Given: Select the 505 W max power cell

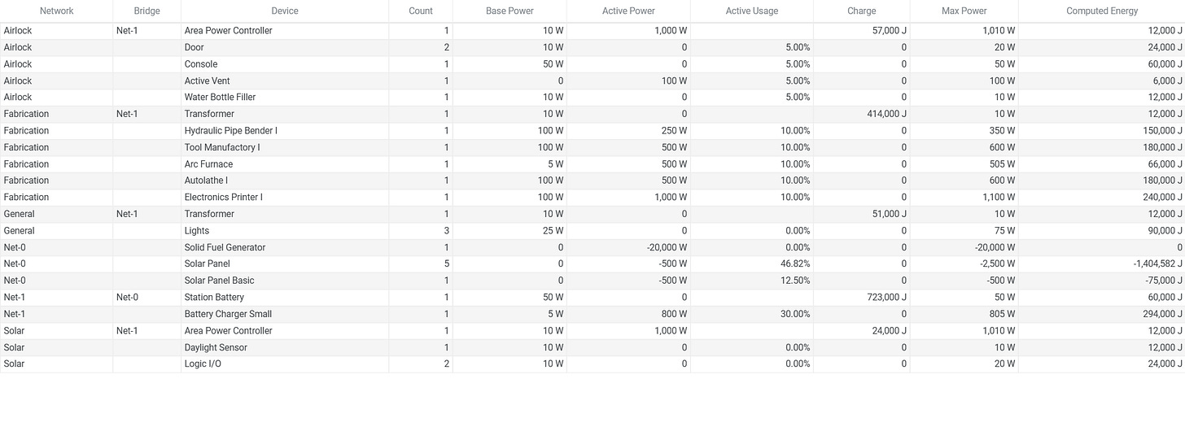Looking at the screenshot, I should [964, 164].
